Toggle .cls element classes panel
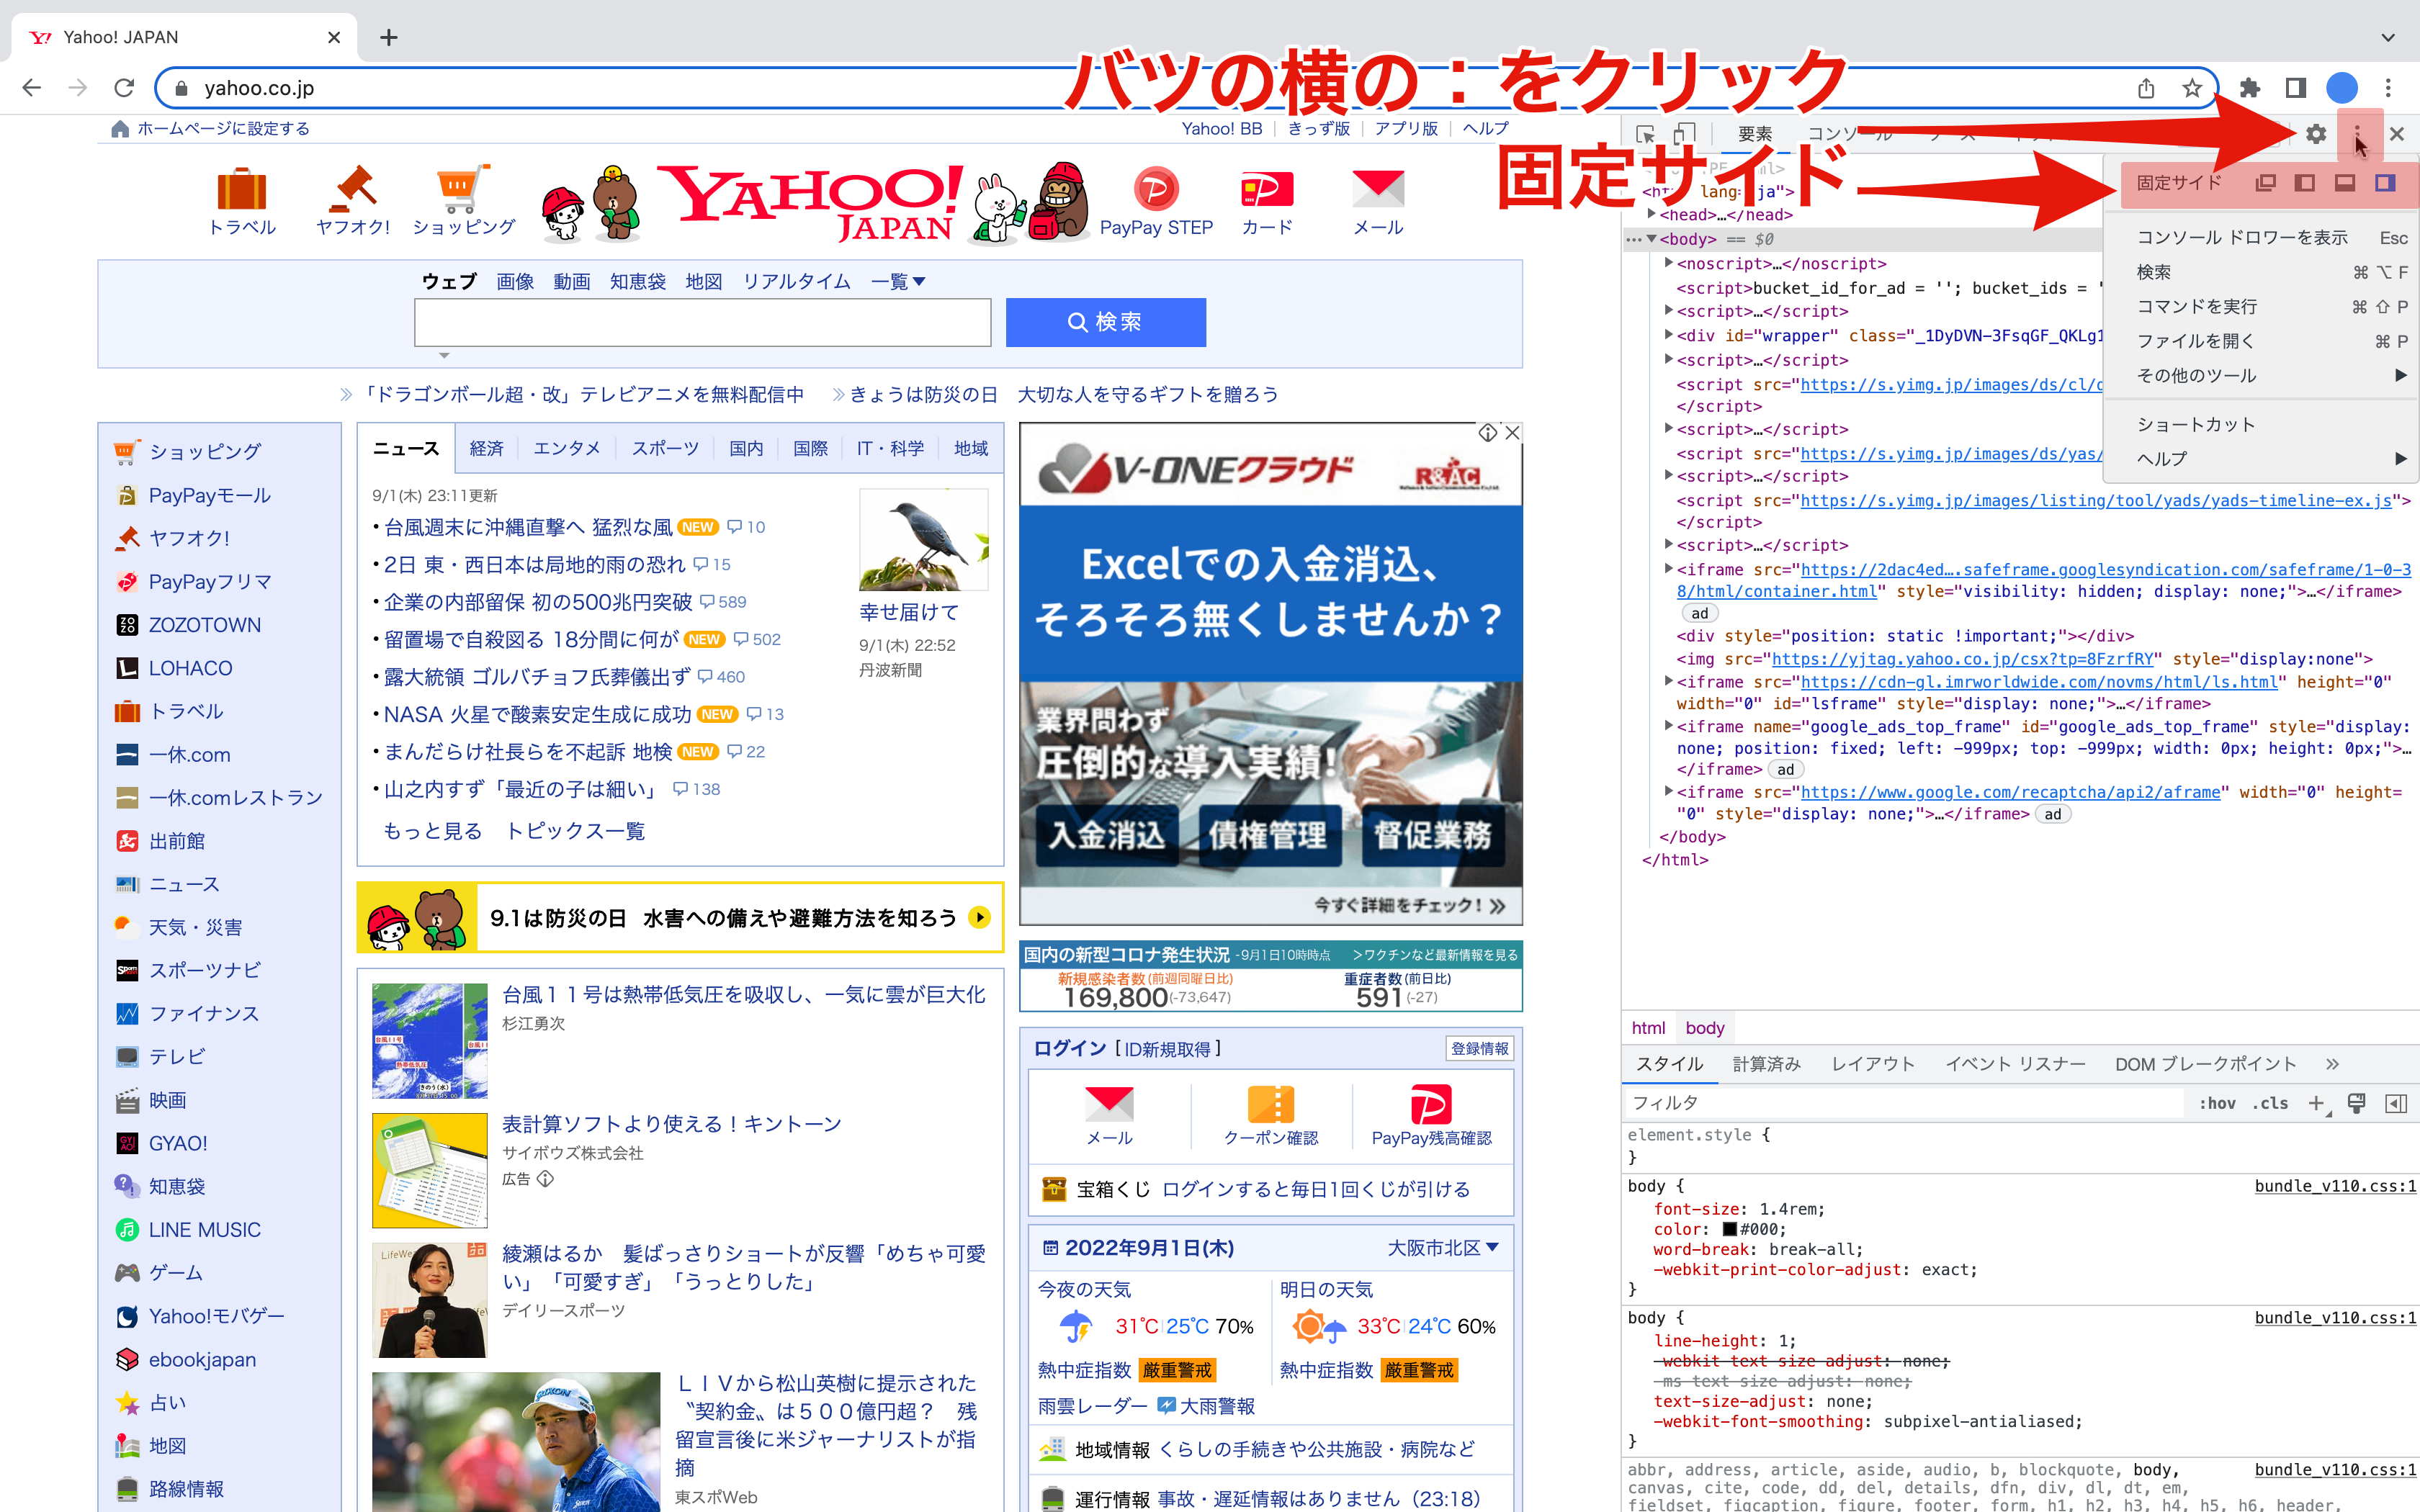Screen dimensions: 2420x1512 click(2270, 1103)
